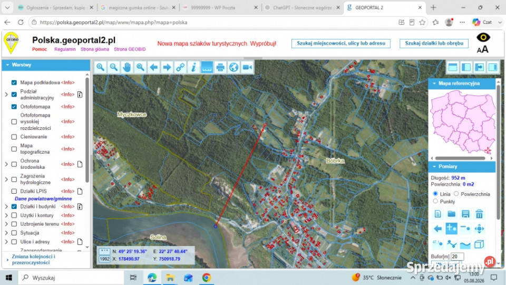Click the Bufor[m] input field

pos(457,256)
